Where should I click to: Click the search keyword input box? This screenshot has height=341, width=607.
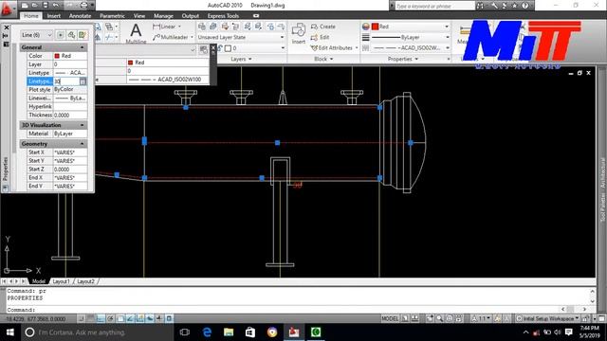point(434,6)
